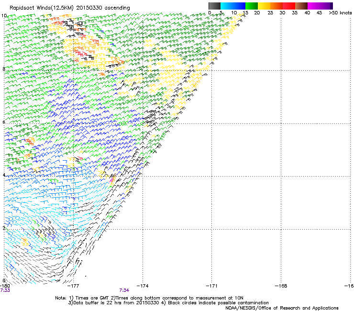Select the '-174' longitude axis label
354x311 pixels.
(143, 286)
